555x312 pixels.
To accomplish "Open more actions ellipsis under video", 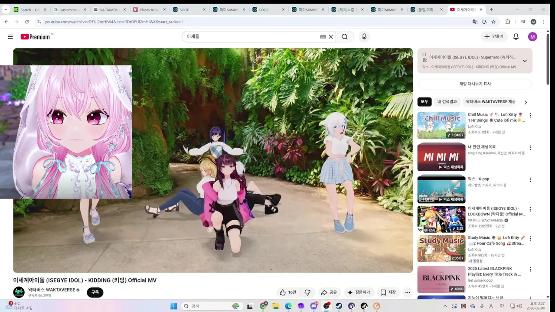I will point(408,292).
